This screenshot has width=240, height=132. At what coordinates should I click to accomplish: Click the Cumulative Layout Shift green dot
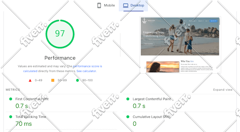pyautogui.click(x=128, y=117)
